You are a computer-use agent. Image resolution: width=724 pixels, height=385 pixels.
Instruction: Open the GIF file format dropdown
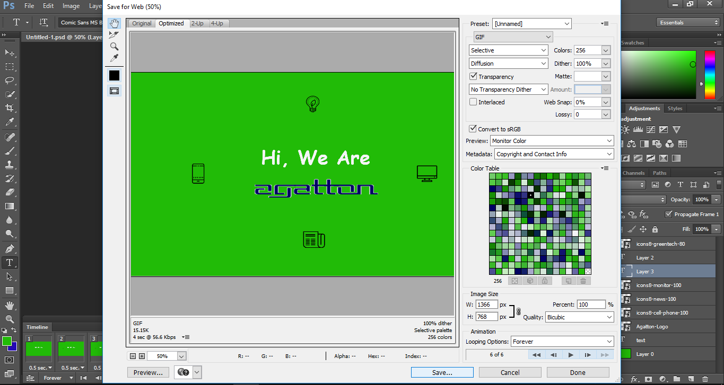[x=513, y=37]
